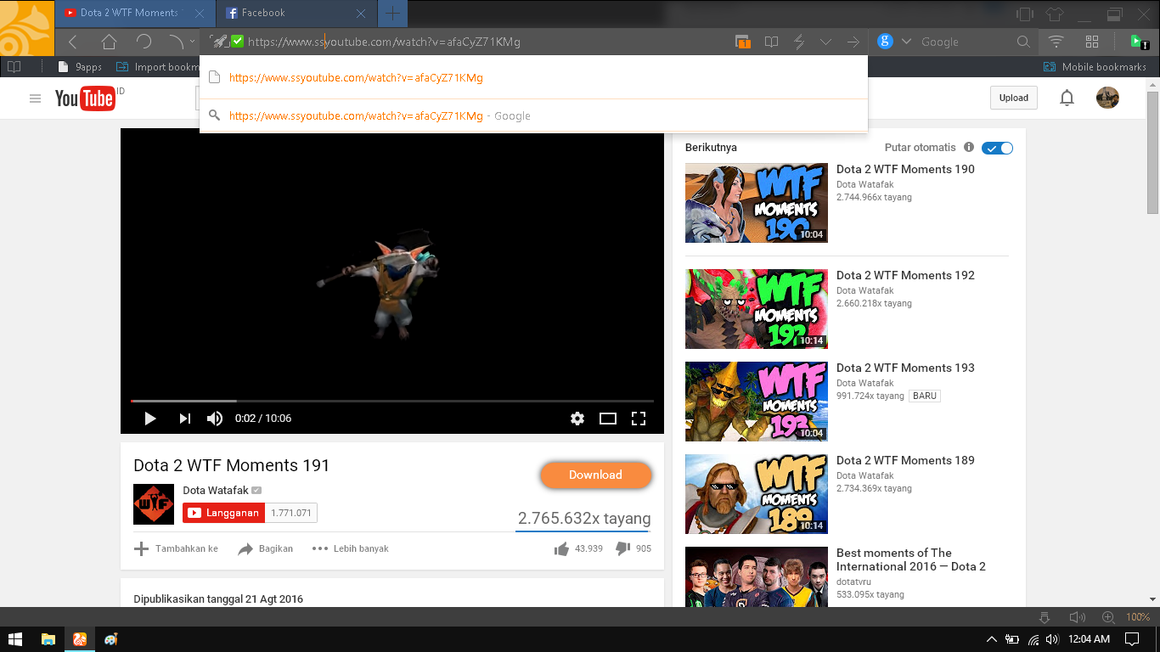Enable reader mode with the book icon

[x=771, y=42]
